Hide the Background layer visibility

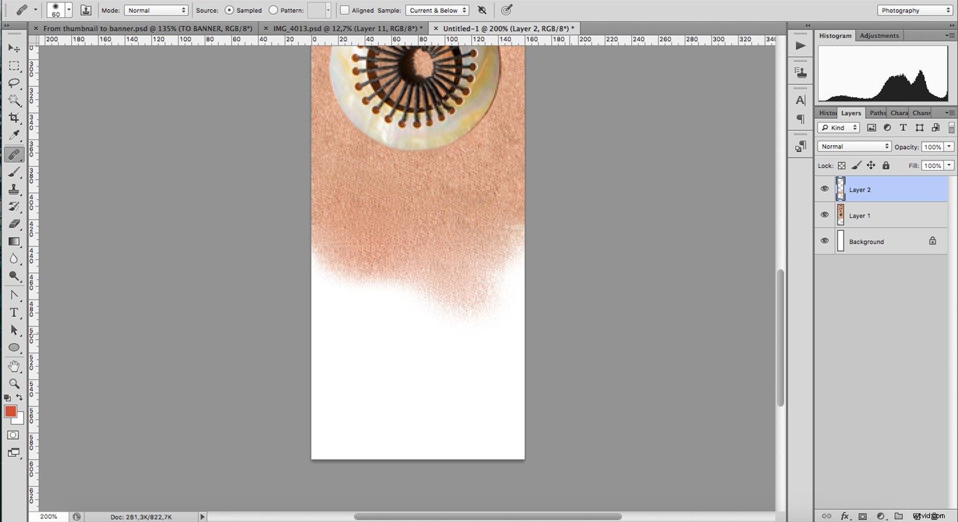[825, 241]
